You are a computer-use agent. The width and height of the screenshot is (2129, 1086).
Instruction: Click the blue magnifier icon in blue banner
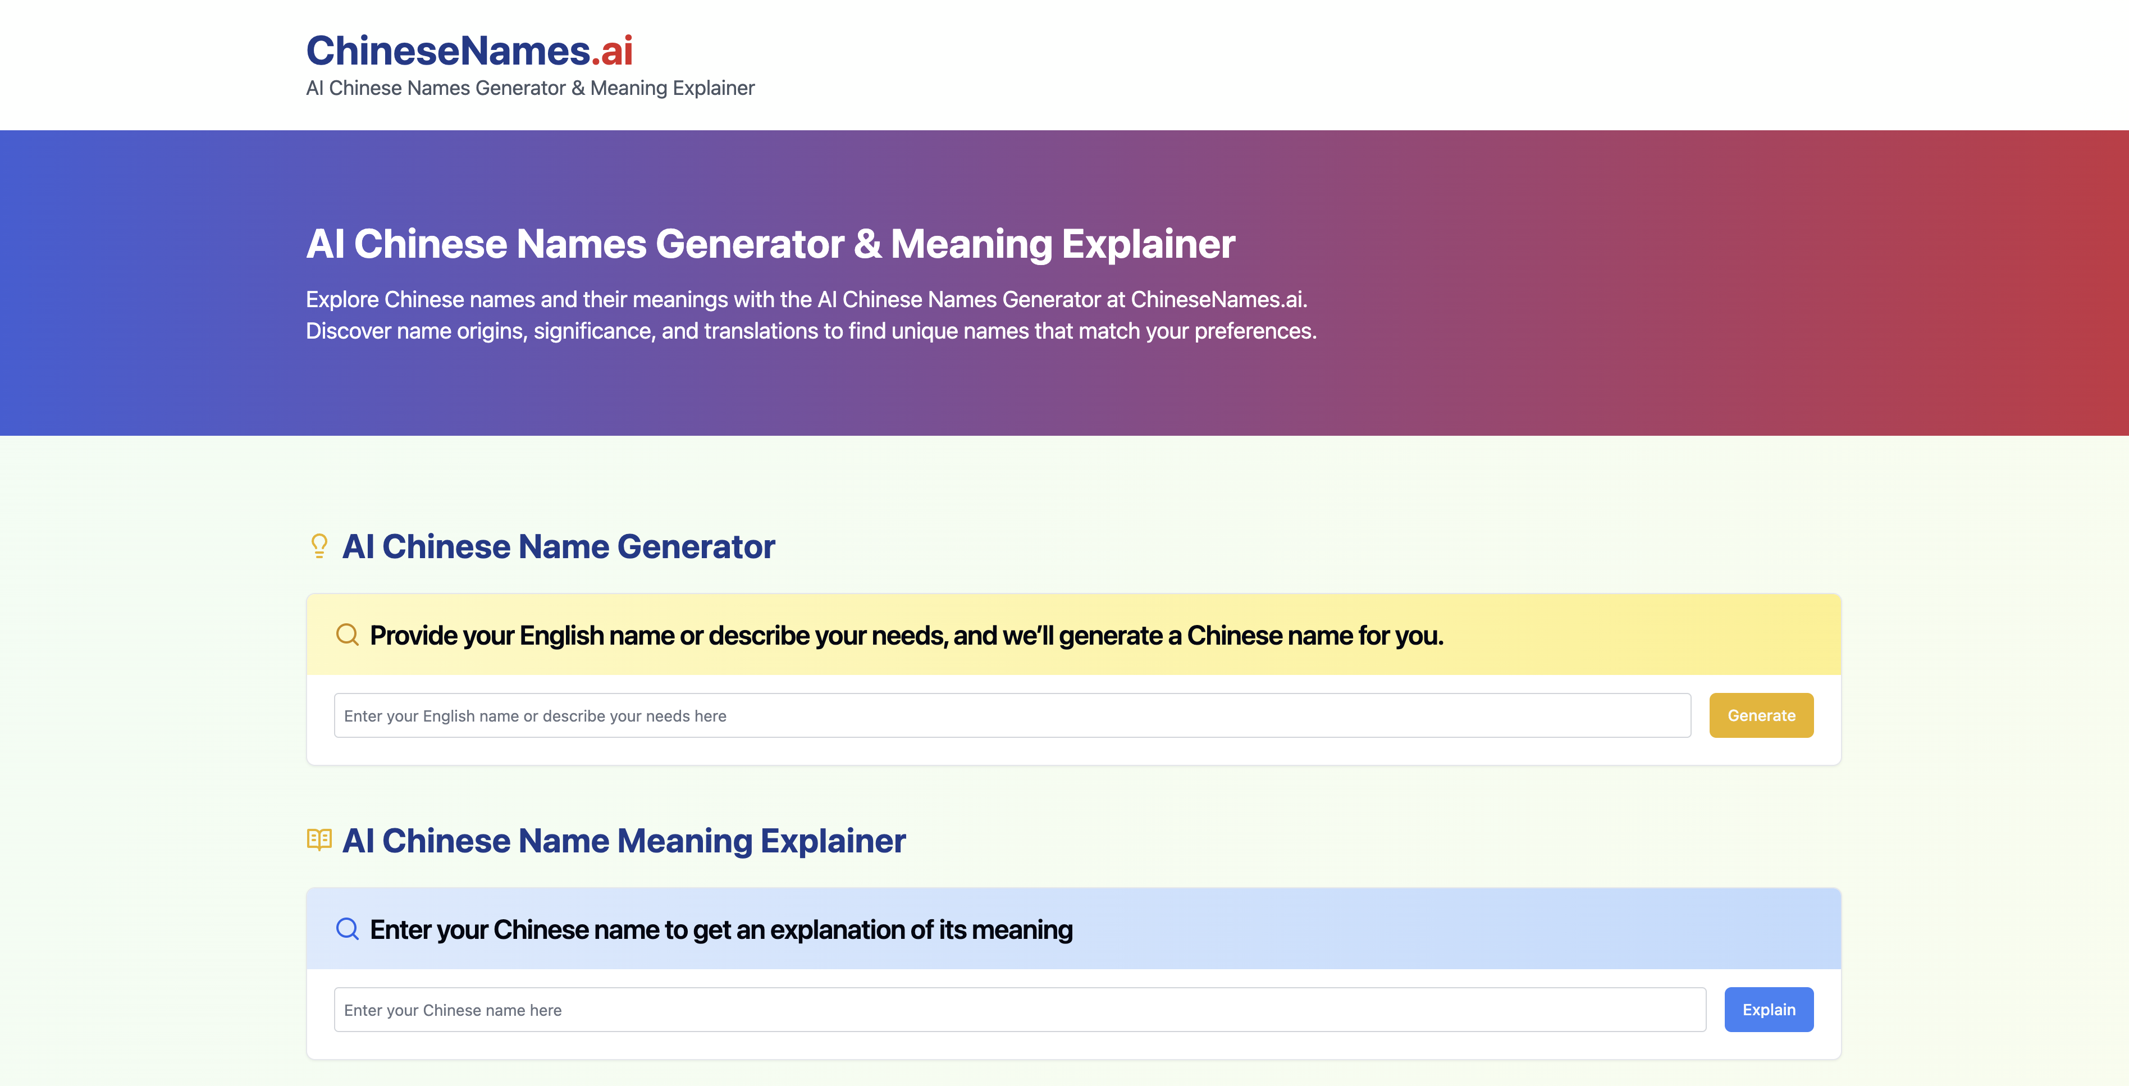347,929
